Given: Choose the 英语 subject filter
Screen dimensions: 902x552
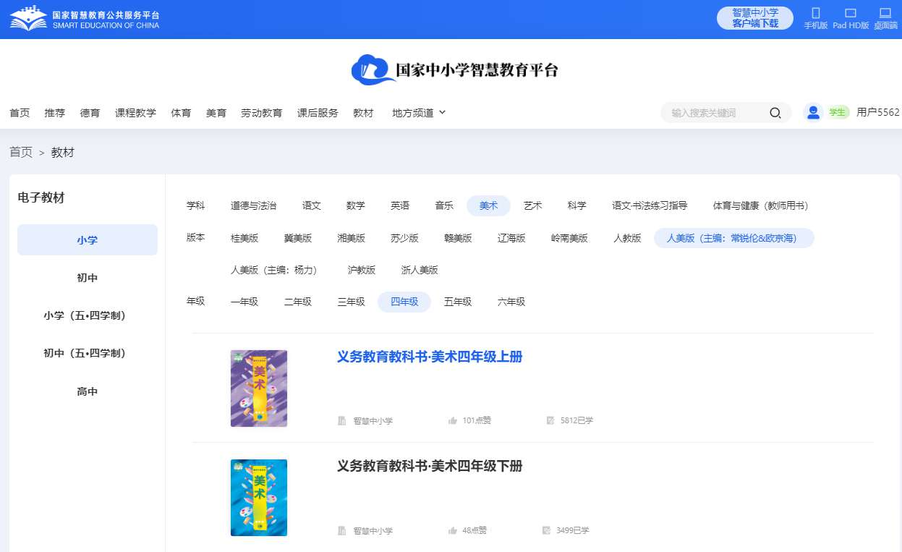Looking at the screenshot, I should click(x=400, y=205).
